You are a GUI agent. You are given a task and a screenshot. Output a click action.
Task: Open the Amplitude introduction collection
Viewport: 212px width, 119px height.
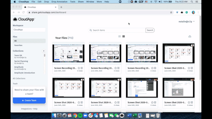coord(25,73)
